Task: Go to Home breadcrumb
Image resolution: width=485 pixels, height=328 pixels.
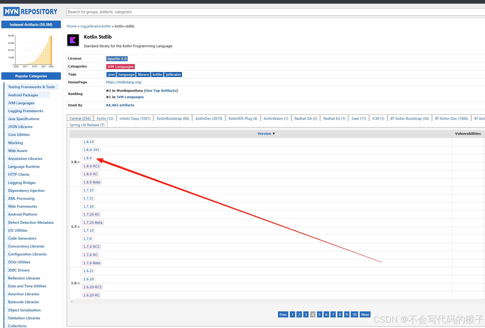Action: (x=71, y=26)
